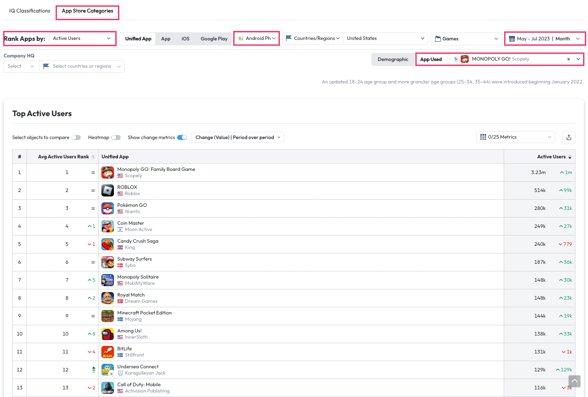Expand the App Used selector chevron
Image resolution: width=588 pixels, height=397 pixels.
click(x=578, y=59)
